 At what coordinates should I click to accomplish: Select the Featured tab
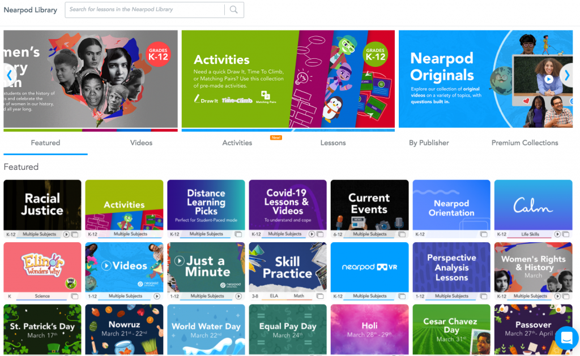[x=45, y=143]
